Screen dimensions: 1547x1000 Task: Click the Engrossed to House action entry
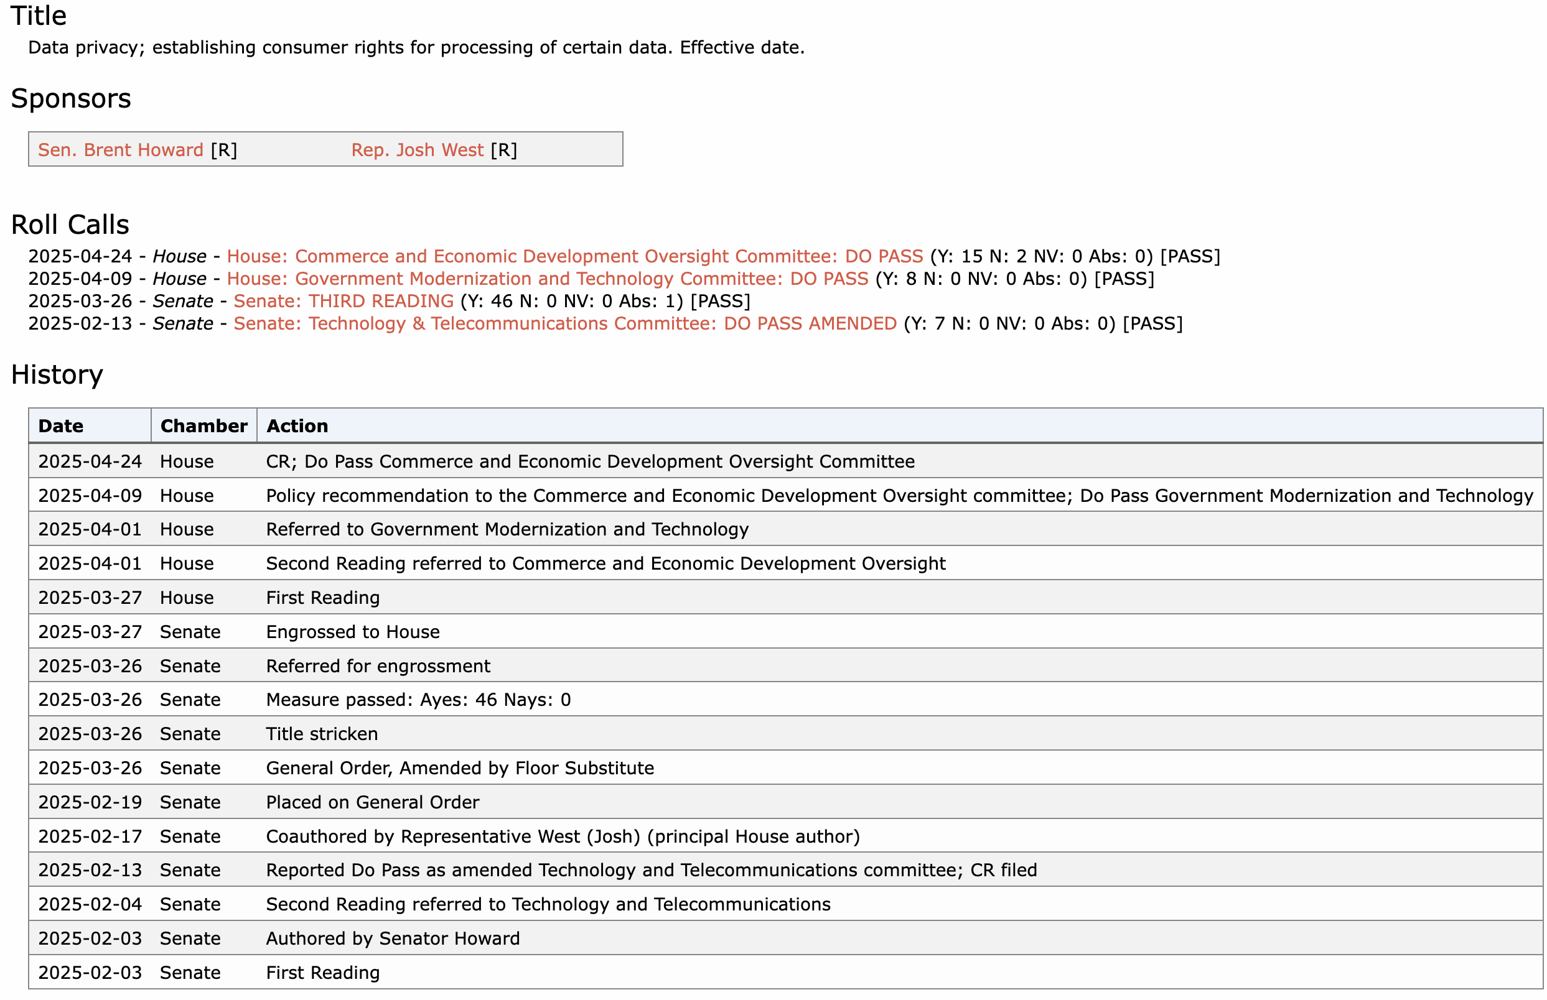(x=353, y=632)
